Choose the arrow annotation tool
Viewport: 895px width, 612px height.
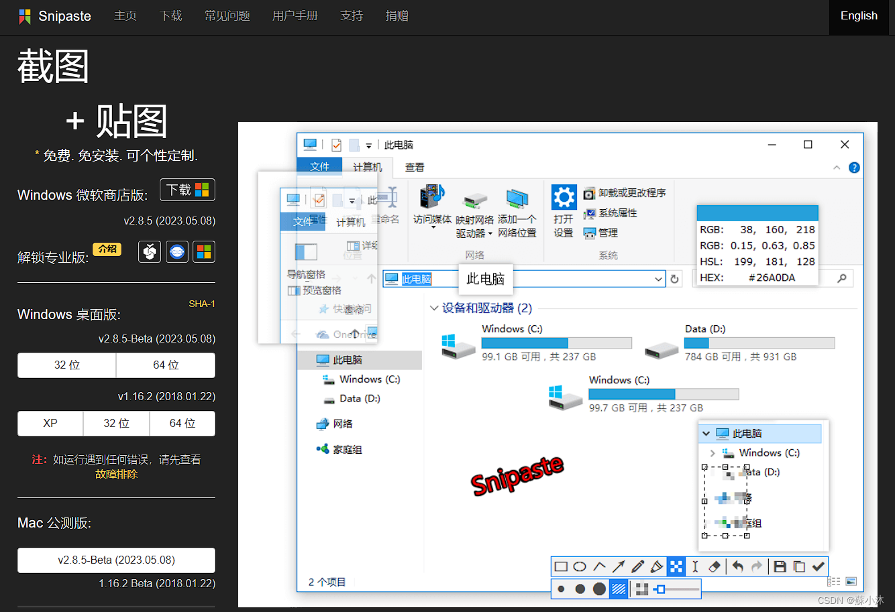pos(619,566)
